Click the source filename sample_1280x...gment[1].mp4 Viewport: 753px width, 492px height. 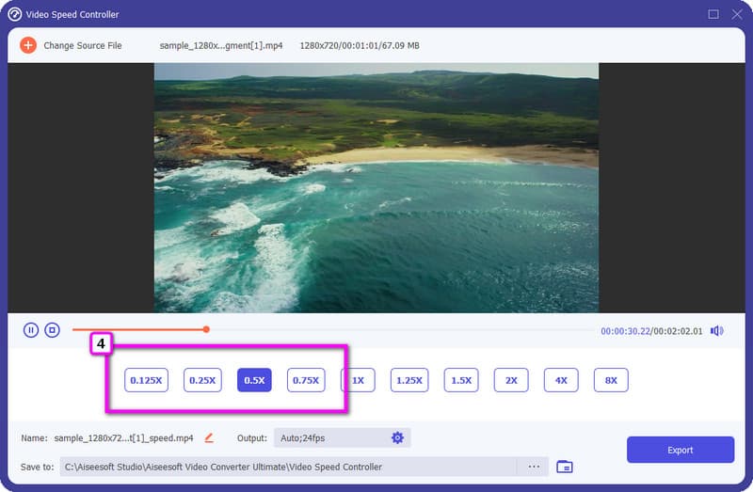pos(221,45)
